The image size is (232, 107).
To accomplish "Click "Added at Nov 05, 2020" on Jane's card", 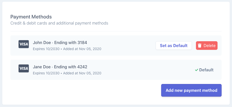I will (82, 73).
